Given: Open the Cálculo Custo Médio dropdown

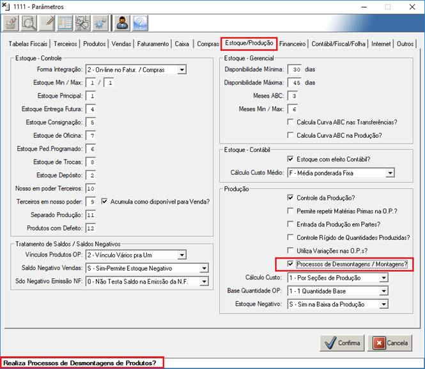Looking at the screenshot, I should click(390, 173).
